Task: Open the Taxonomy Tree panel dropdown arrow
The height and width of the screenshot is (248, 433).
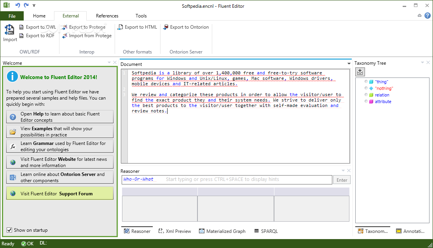Action: coord(422,62)
